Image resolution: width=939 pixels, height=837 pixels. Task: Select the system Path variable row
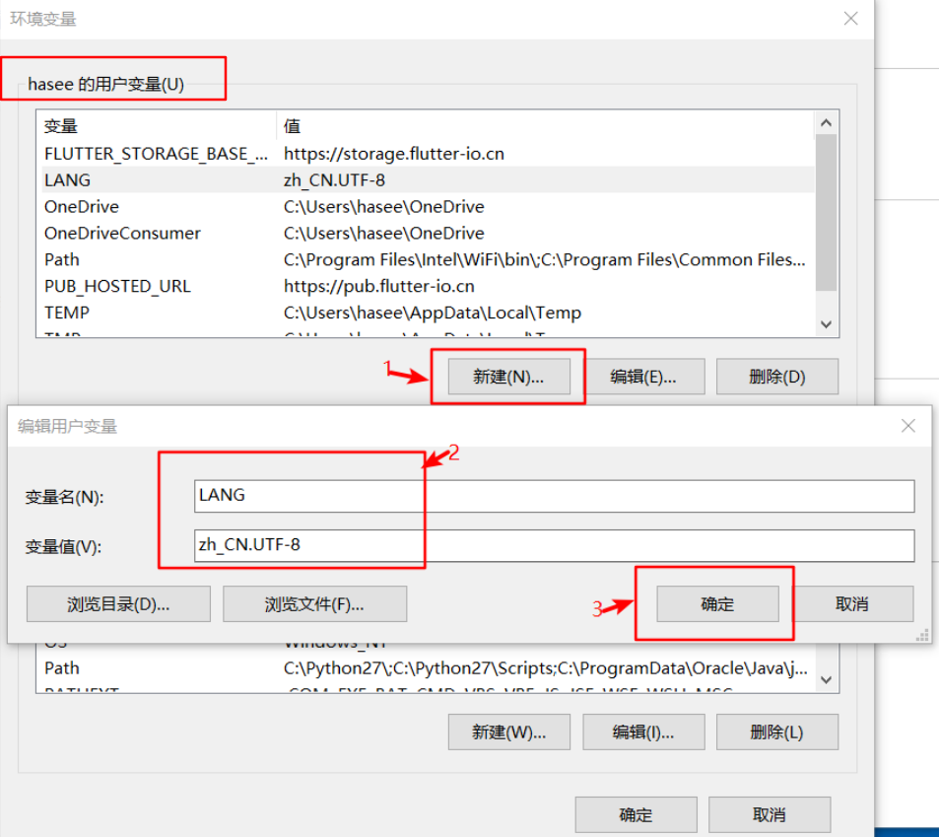(x=197, y=667)
